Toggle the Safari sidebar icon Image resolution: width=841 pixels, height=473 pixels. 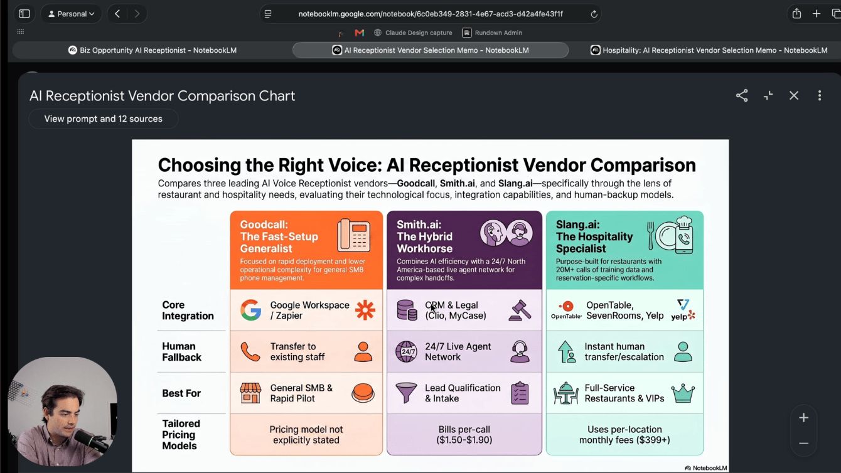[x=24, y=14]
